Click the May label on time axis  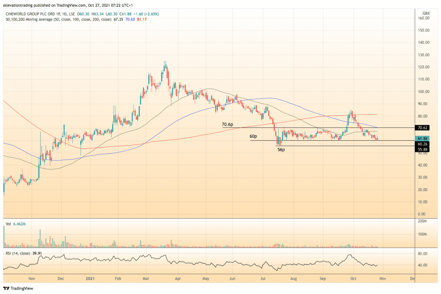205,279
